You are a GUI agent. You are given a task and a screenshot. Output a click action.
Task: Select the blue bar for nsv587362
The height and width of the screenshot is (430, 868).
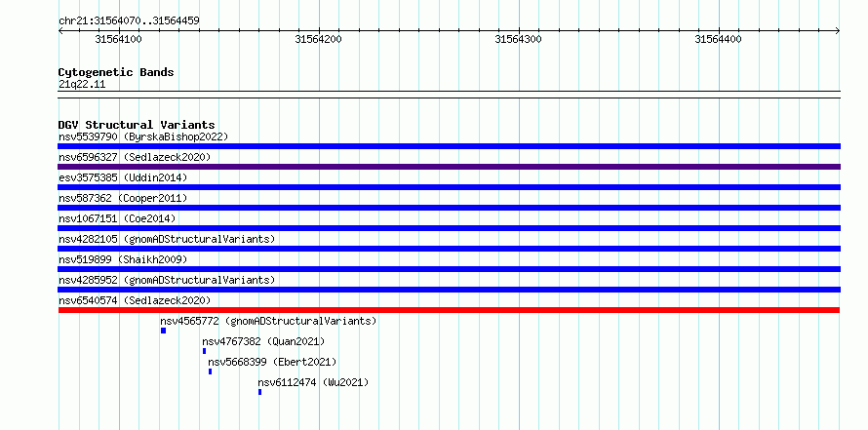pyautogui.click(x=449, y=208)
